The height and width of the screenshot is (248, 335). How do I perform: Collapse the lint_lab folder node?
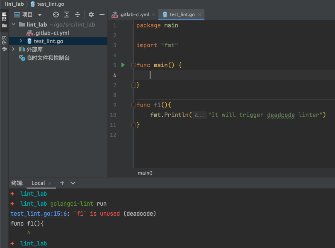click(14, 24)
